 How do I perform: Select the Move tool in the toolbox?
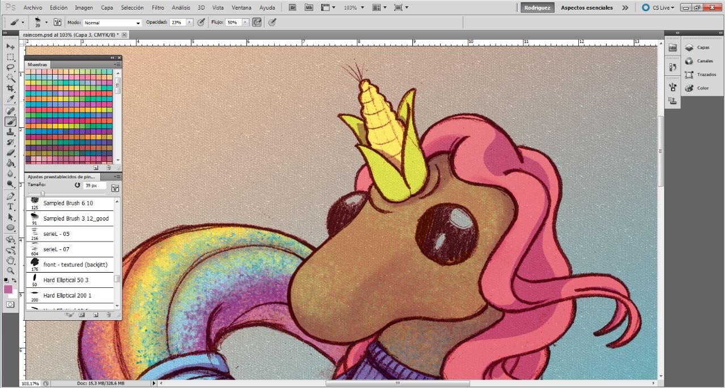click(x=10, y=46)
